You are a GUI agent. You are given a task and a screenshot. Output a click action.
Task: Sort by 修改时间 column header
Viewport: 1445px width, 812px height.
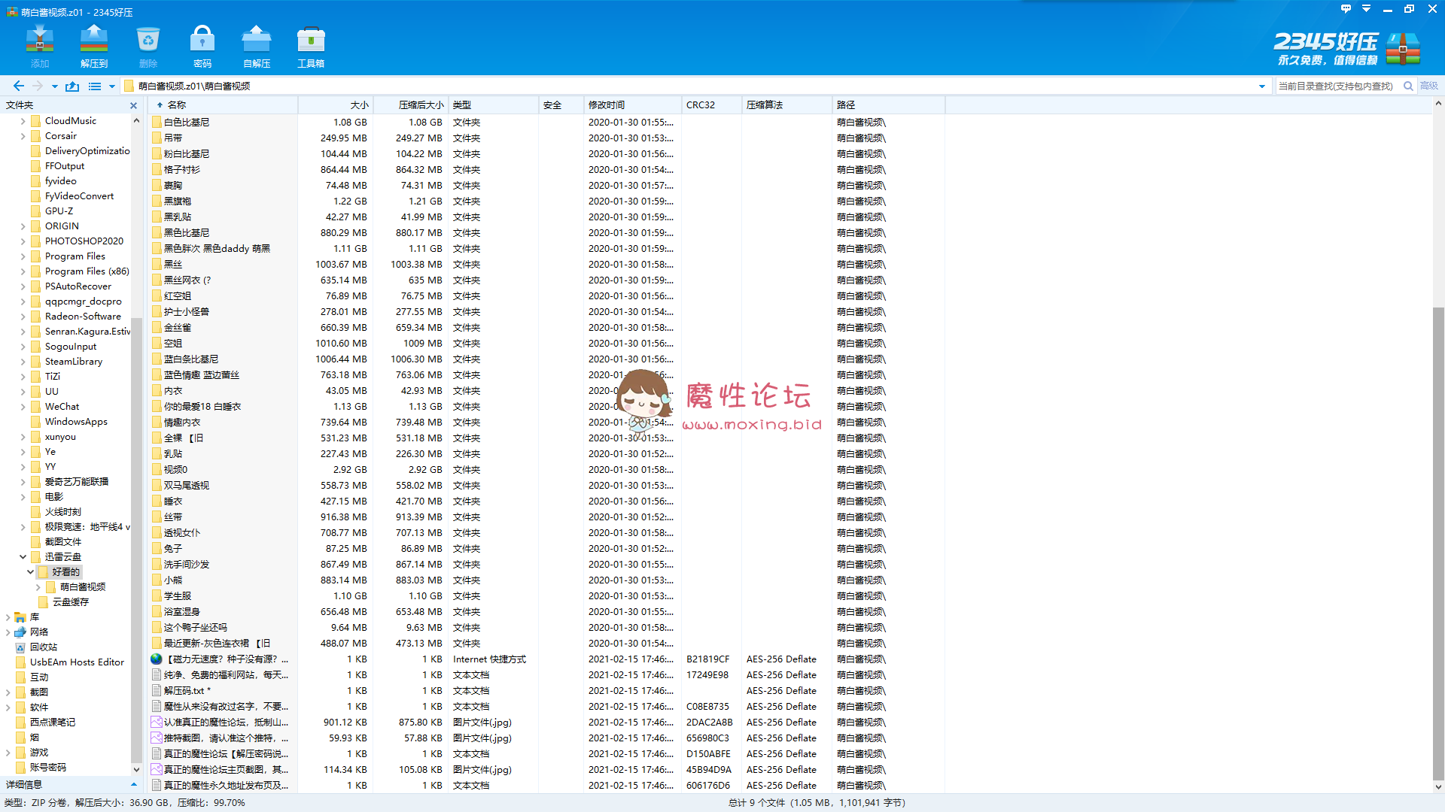click(606, 105)
